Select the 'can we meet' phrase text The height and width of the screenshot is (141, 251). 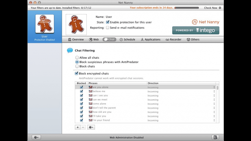click(x=100, y=100)
